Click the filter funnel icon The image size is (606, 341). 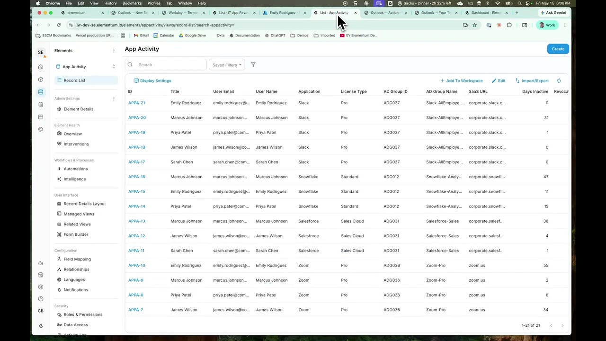coord(253,65)
